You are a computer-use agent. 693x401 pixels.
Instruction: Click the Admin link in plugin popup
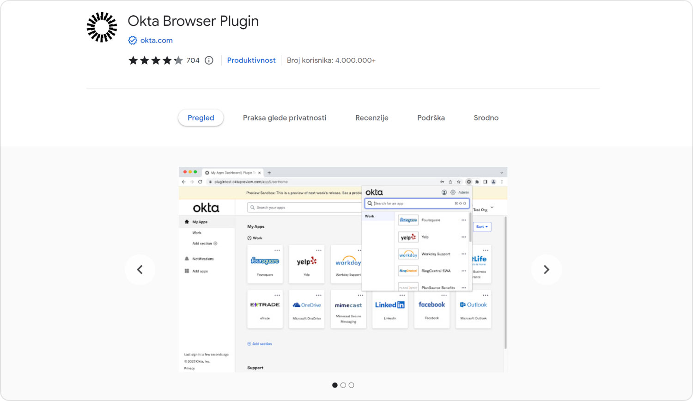click(x=464, y=192)
